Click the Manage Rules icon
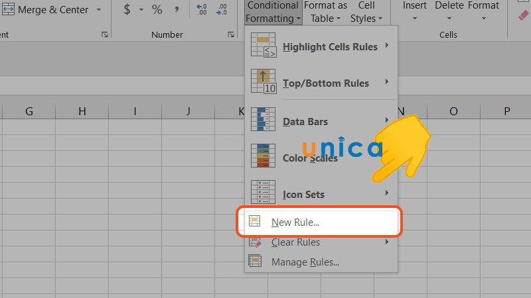The width and height of the screenshot is (531, 298). pyautogui.click(x=255, y=261)
